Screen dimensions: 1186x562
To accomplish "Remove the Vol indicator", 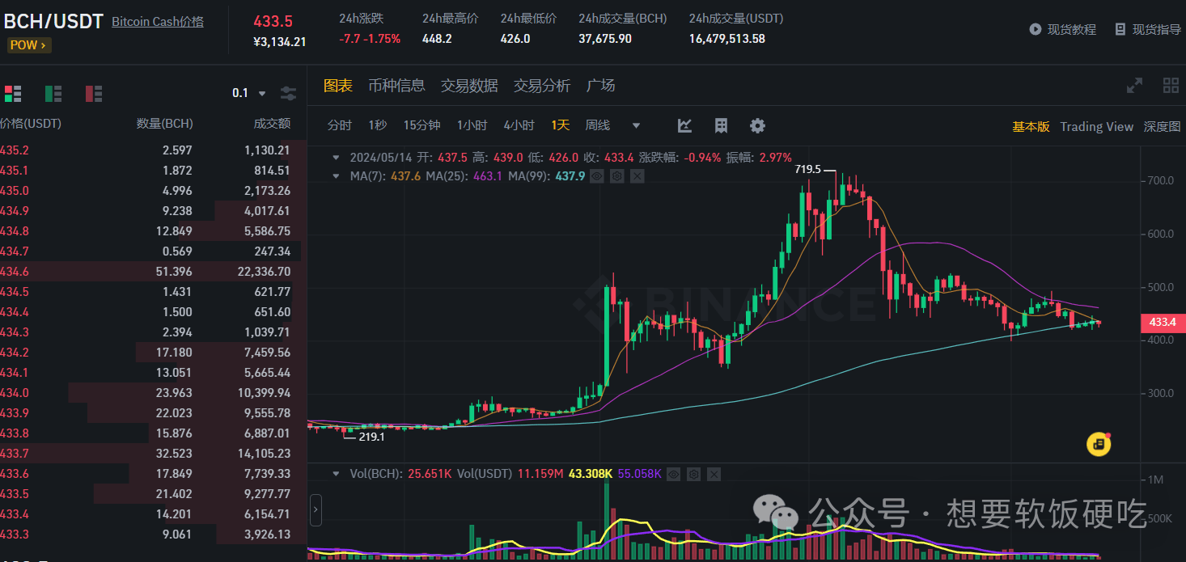I will pyautogui.click(x=713, y=474).
